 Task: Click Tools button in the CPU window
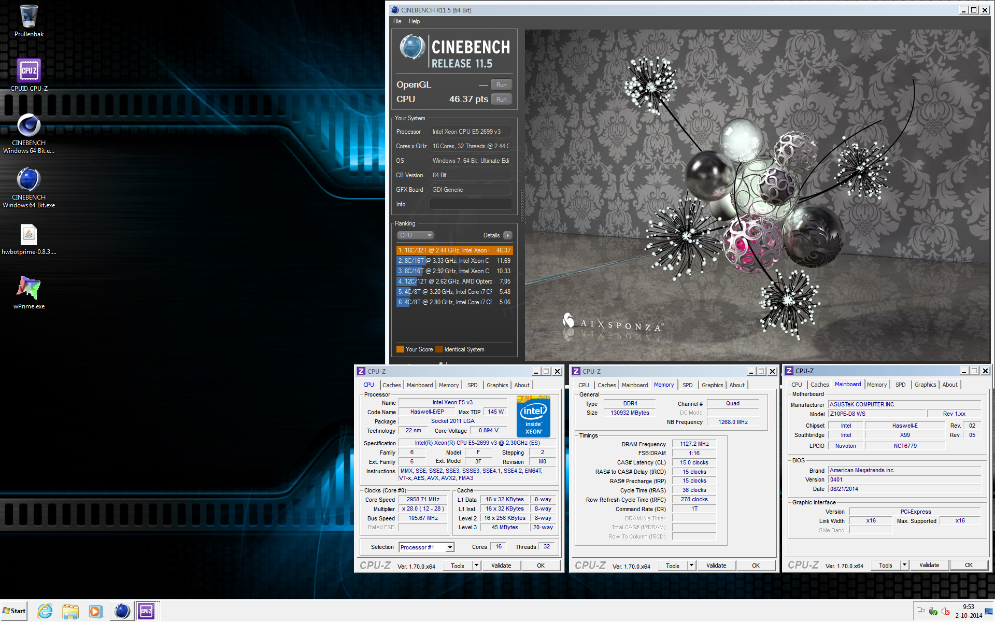coord(457,566)
